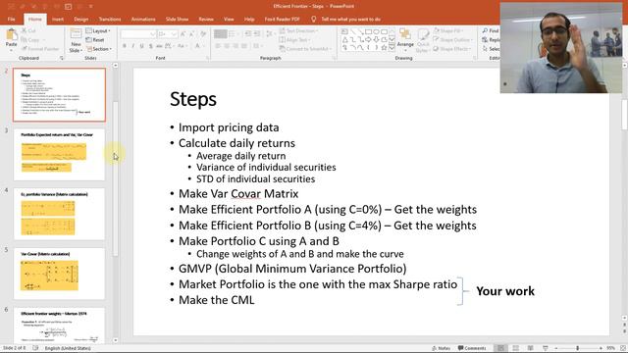Select the Down Arrow shape

[376, 39]
